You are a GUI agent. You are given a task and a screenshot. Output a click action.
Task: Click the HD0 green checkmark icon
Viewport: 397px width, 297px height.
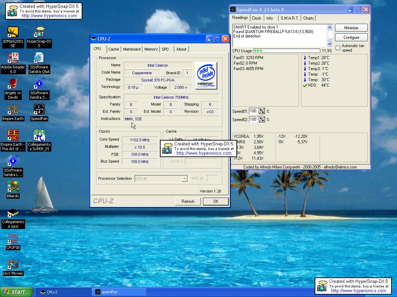point(305,85)
